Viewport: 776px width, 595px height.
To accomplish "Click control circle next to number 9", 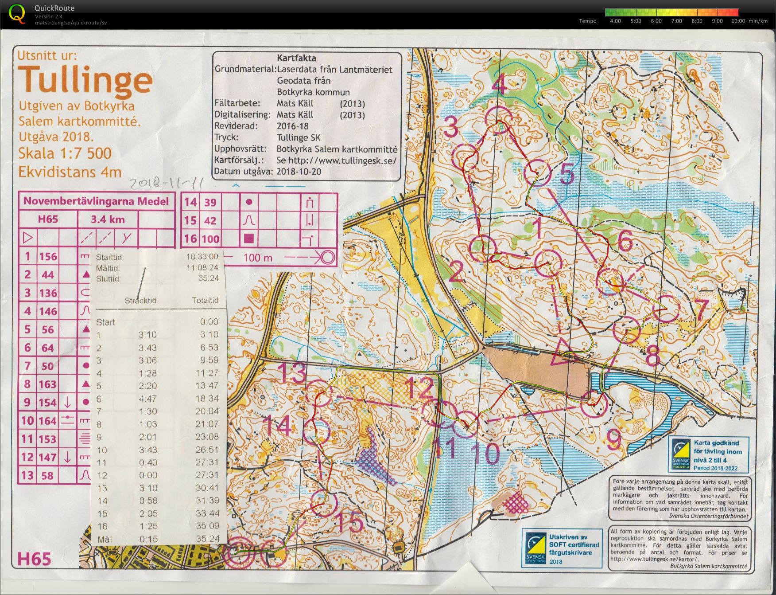I will [594, 404].
